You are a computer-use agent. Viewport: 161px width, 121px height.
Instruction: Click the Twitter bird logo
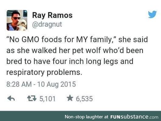(152, 14)
